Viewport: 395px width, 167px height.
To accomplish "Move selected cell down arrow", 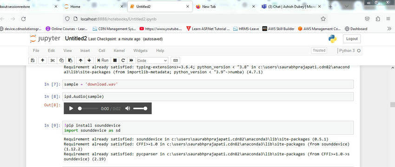I will click(89, 60).
